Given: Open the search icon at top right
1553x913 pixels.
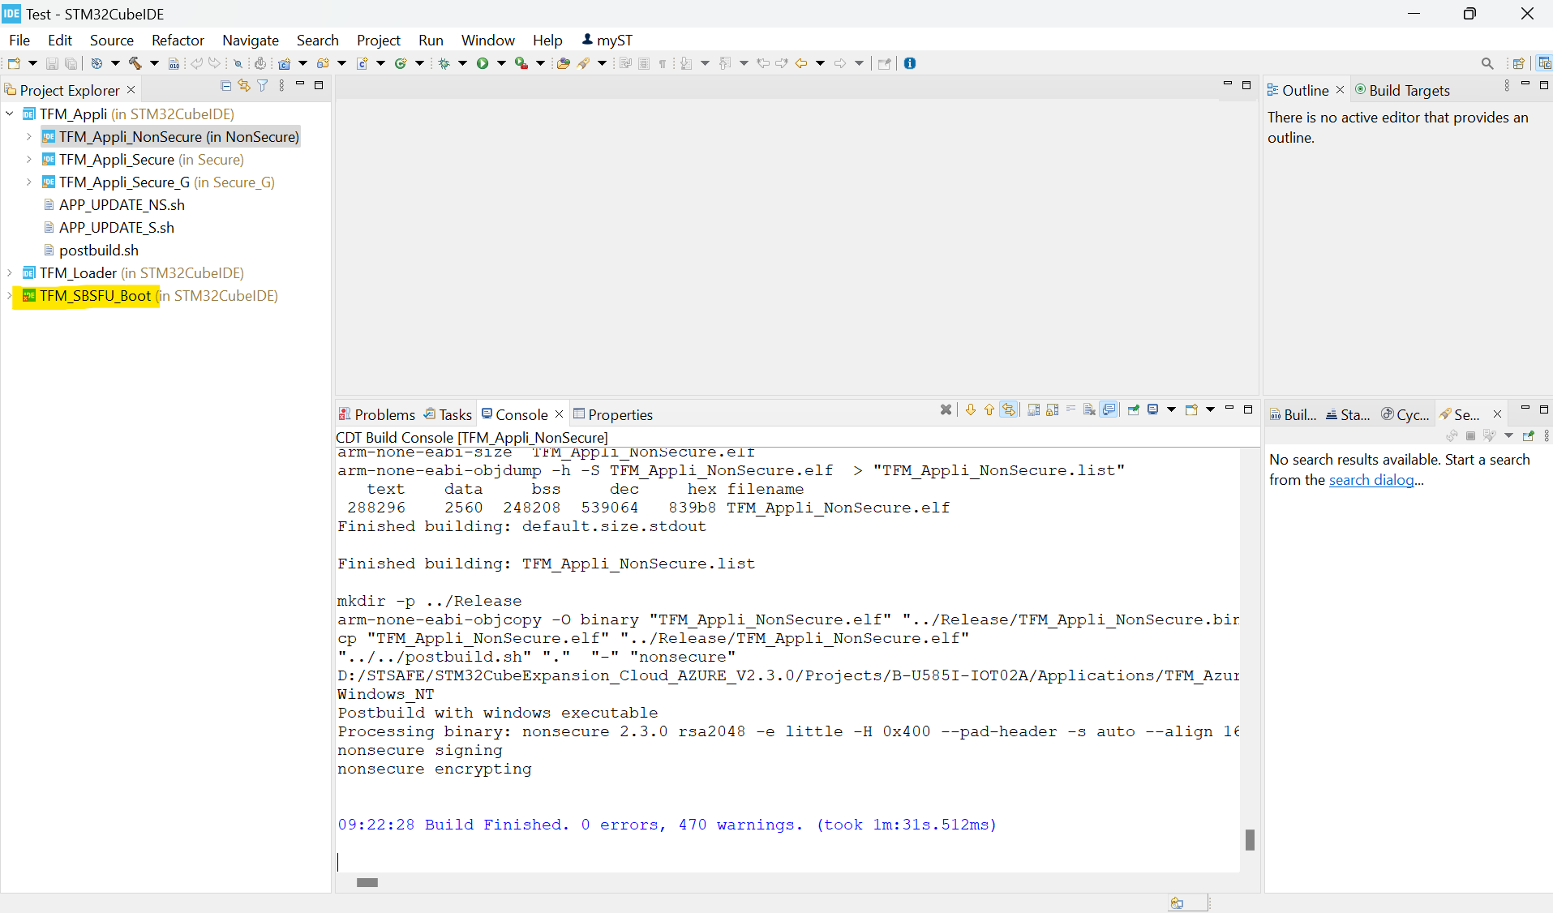Looking at the screenshot, I should pyautogui.click(x=1488, y=62).
